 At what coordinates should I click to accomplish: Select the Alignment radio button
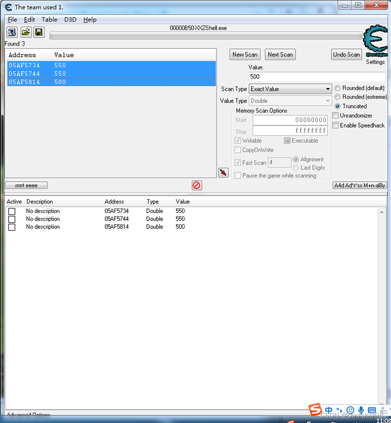(296, 159)
